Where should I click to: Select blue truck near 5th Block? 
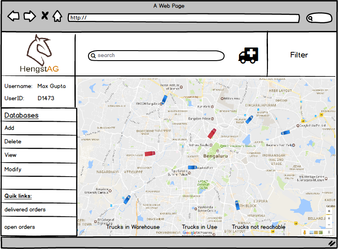[x=237, y=205]
